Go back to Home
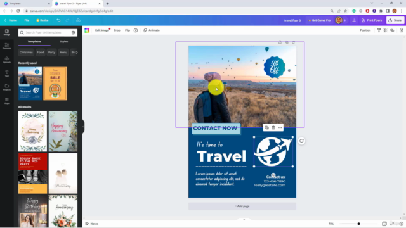406x228 pixels. (x=11, y=20)
